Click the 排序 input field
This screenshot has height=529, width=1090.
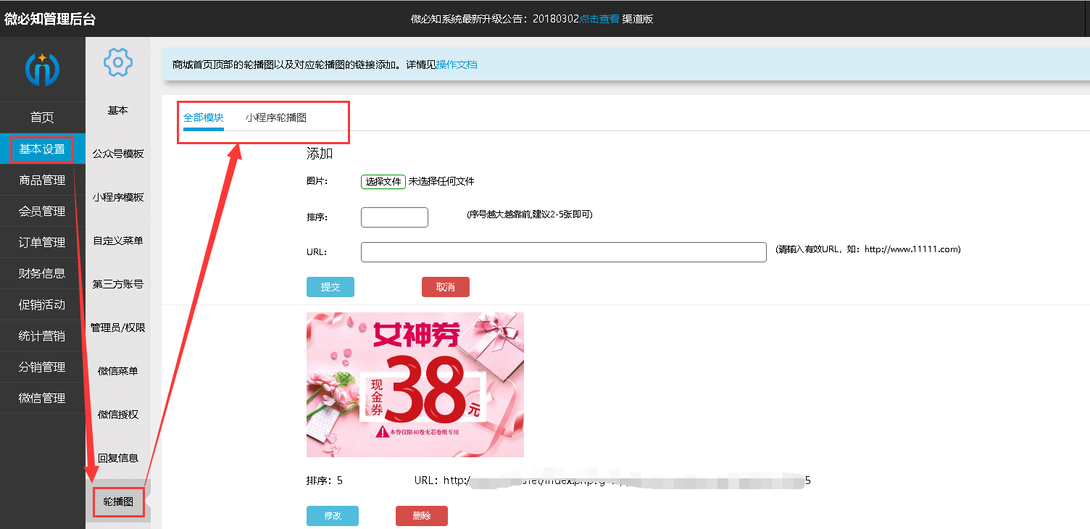pyautogui.click(x=394, y=217)
